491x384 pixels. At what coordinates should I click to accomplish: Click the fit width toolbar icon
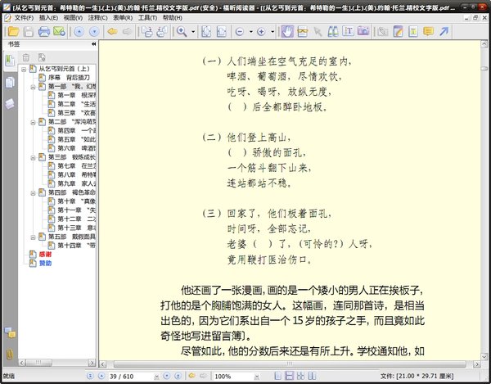point(222,32)
